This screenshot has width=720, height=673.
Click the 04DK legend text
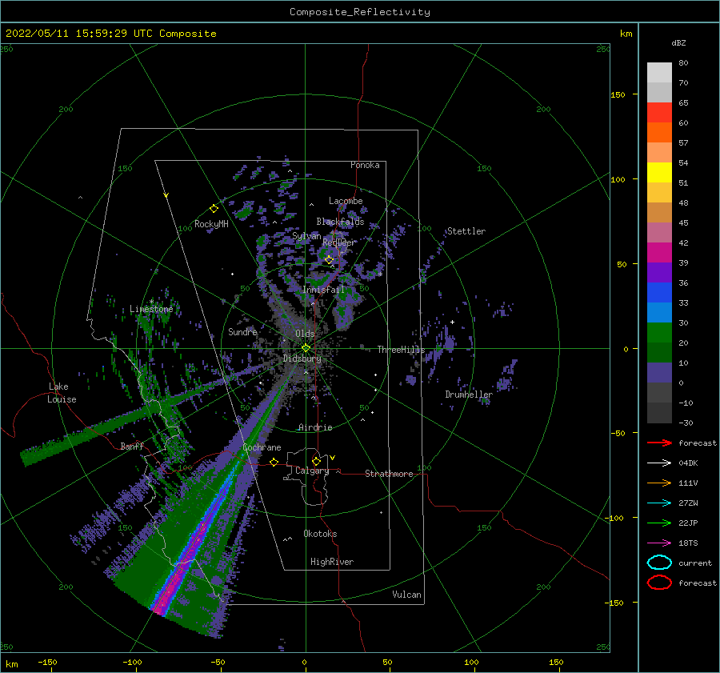pyautogui.click(x=688, y=463)
